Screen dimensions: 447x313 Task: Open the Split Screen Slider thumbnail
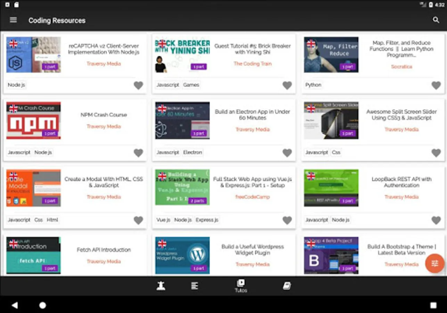pos(331,120)
